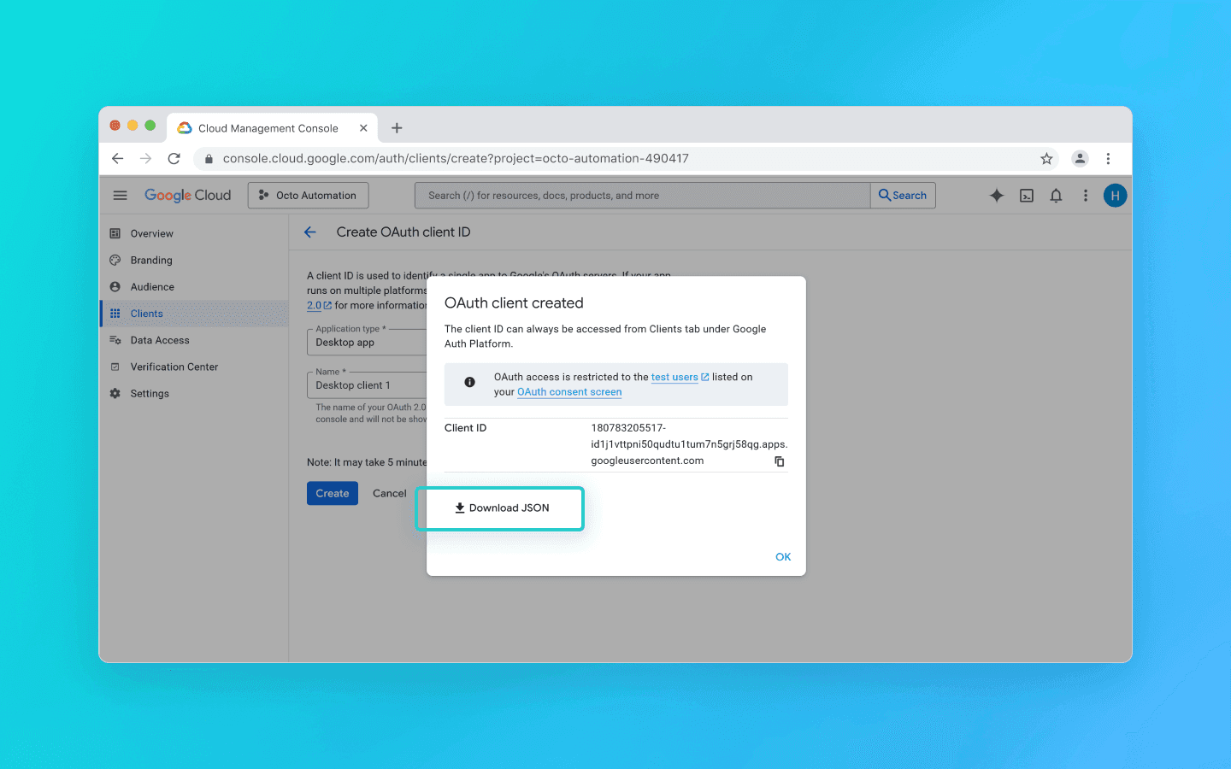Click the Name input field
Screen dimensions: 1231x769
click(367, 384)
